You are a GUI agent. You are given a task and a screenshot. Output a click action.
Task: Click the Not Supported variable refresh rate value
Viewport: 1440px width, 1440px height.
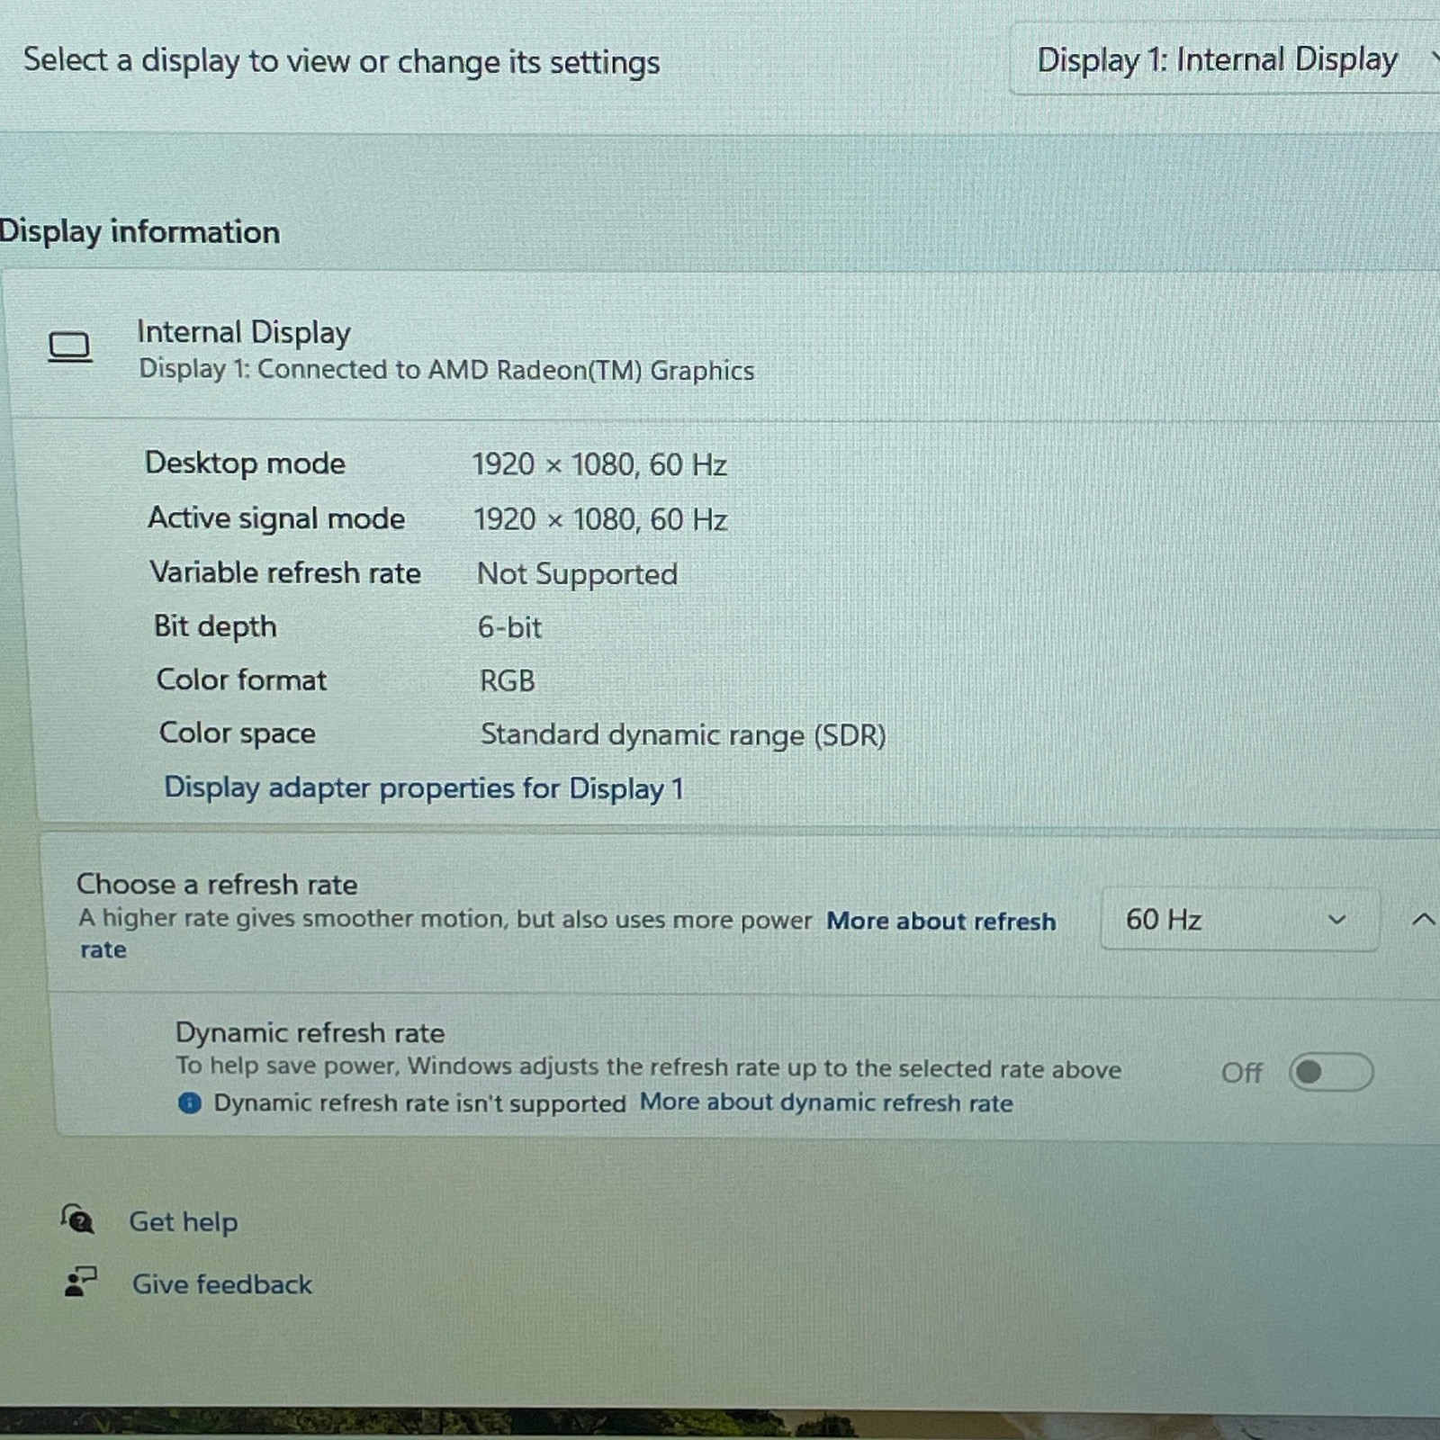[x=577, y=574]
